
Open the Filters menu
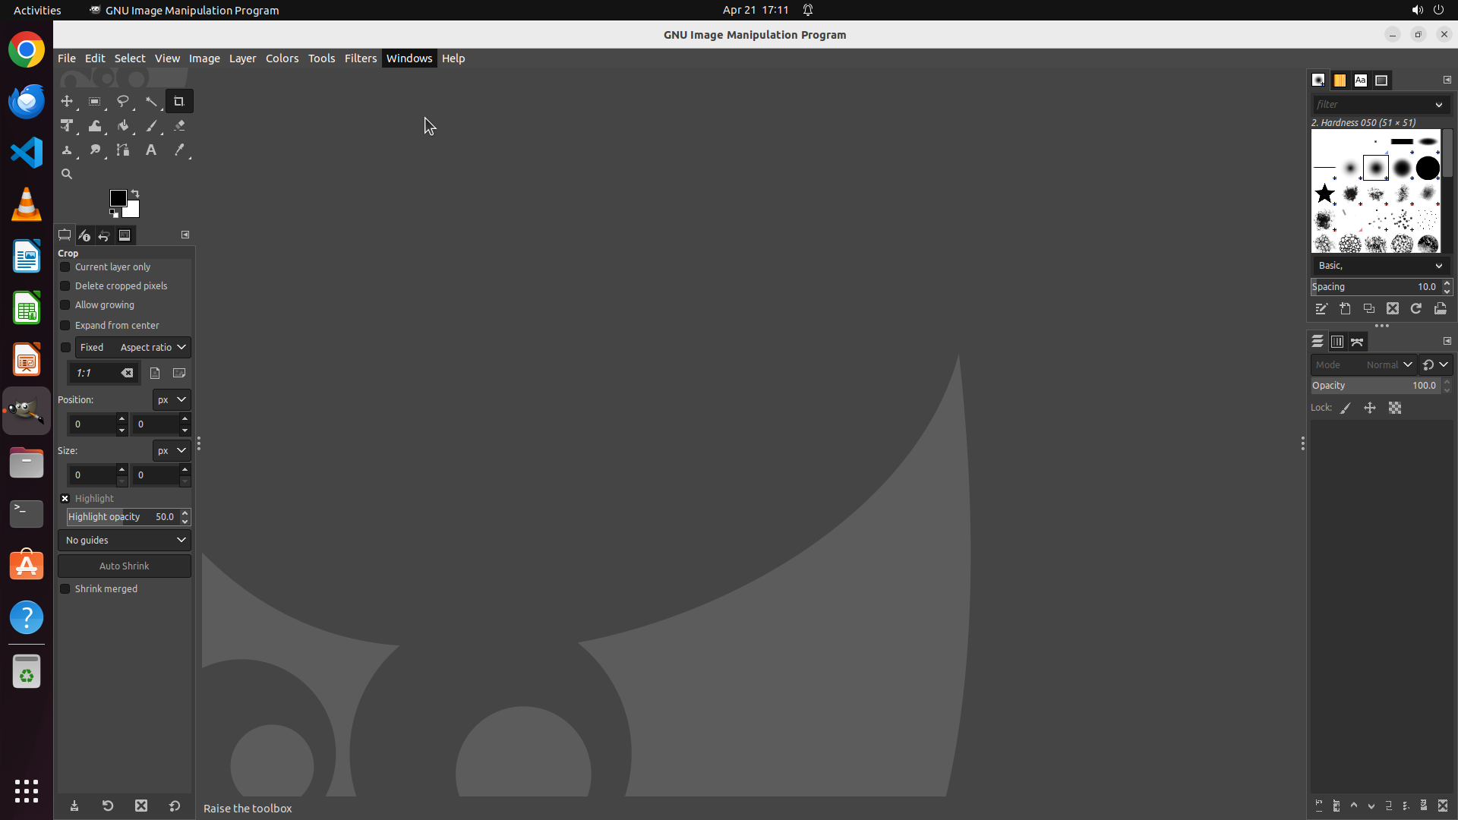[x=360, y=58]
